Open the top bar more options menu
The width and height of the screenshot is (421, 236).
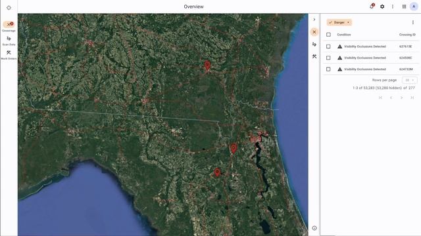pos(393,7)
